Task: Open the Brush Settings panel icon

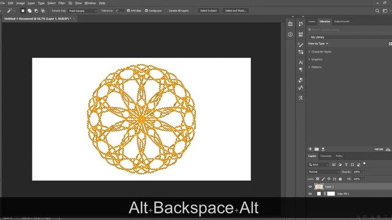Action: pyautogui.click(x=301, y=34)
